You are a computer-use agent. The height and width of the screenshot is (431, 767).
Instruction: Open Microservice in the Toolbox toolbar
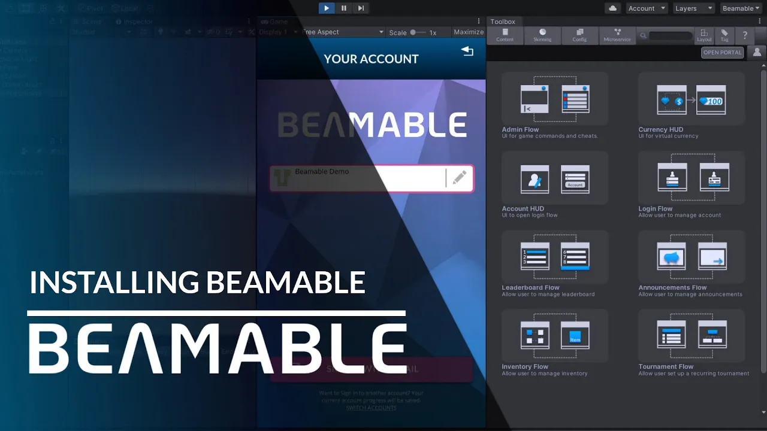point(617,35)
